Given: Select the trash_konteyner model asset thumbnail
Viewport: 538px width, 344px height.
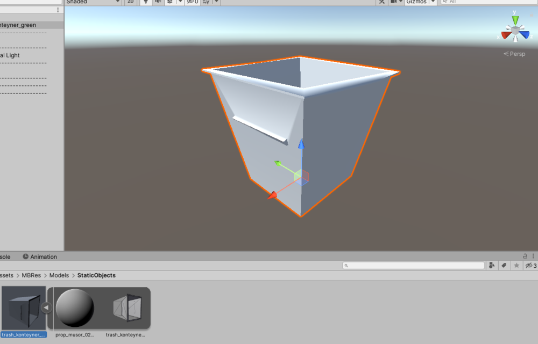Looking at the screenshot, I should coord(24,308).
